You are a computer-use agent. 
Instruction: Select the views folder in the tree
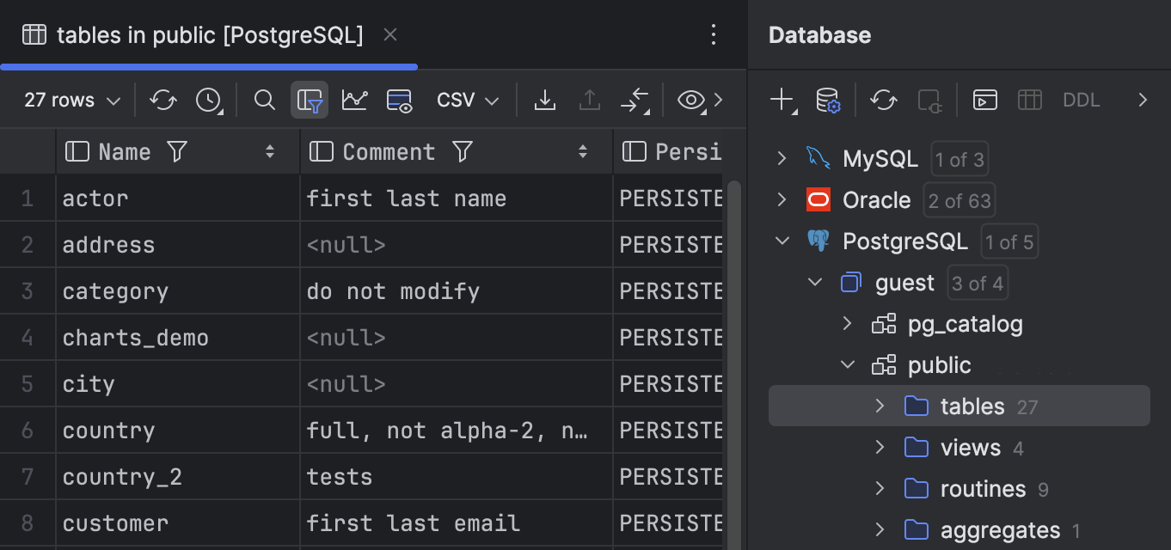pyautogui.click(x=970, y=447)
